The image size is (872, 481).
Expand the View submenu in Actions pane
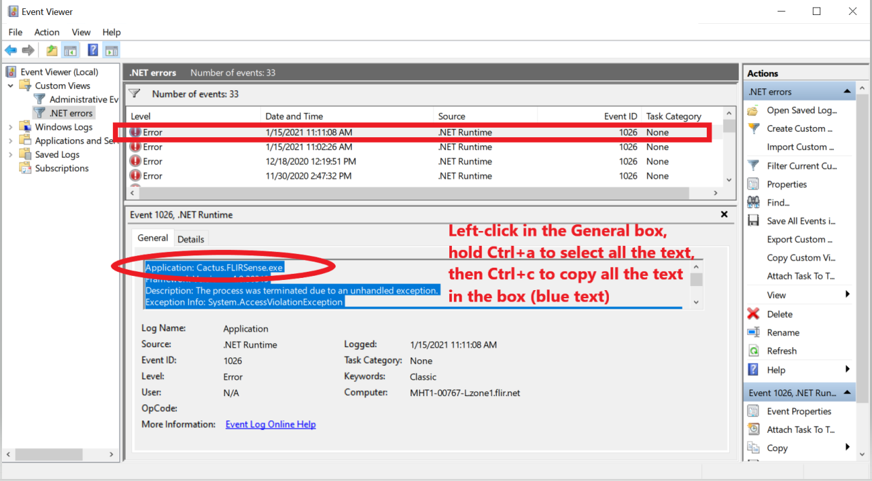point(775,294)
